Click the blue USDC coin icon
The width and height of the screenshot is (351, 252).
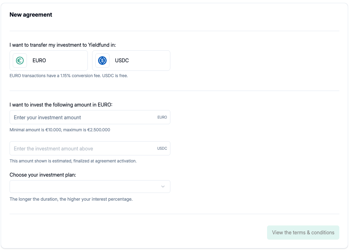(102, 61)
